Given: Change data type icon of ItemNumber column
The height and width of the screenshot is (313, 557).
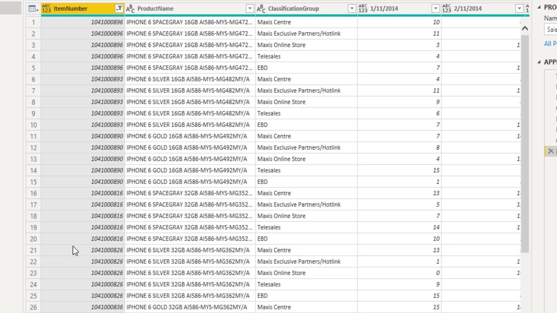Looking at the screenshot, I should [46, 9].
